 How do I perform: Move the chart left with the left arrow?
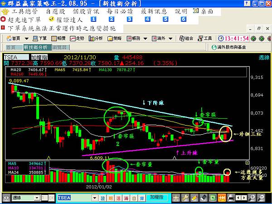point(238,198)
